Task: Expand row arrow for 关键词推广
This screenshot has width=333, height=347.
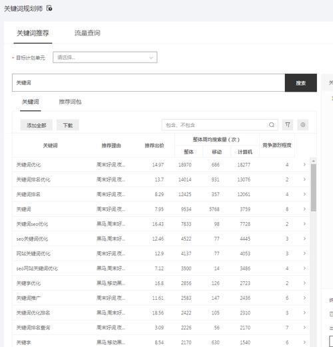Action: [304, 298]
